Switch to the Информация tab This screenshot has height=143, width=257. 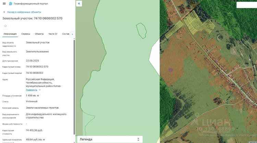[10, 34]
